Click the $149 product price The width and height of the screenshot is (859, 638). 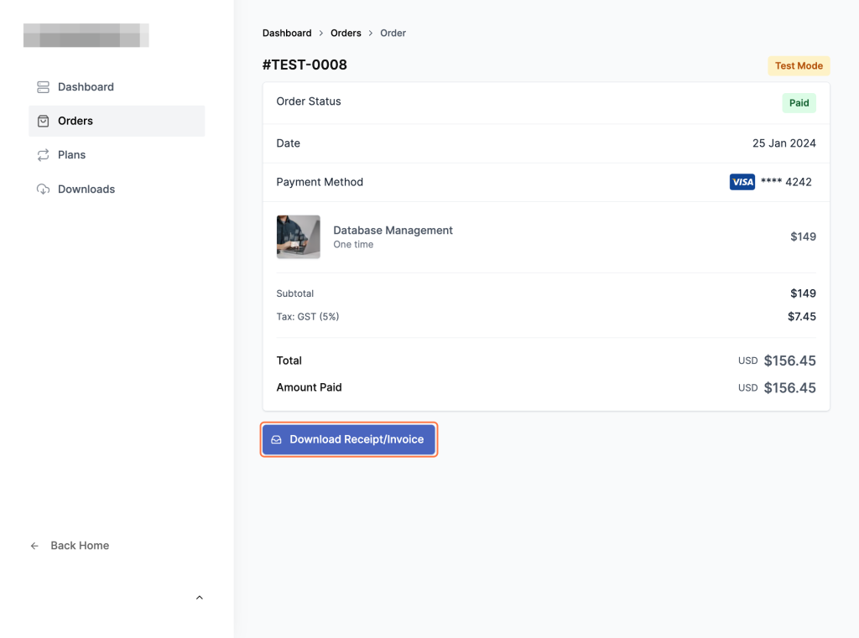[803, 236]
